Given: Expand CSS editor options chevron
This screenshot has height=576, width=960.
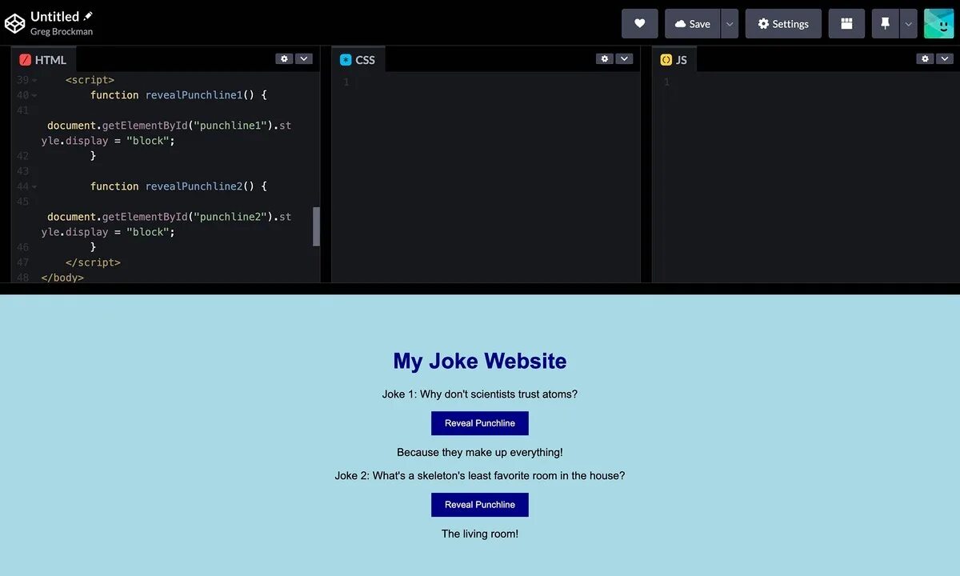Looking at the screenshot, I should coord(624,58).
